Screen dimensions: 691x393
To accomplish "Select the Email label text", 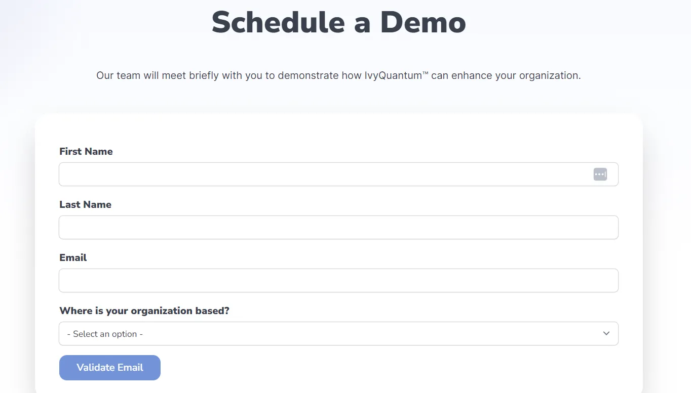I will click(x=73, y=257).
